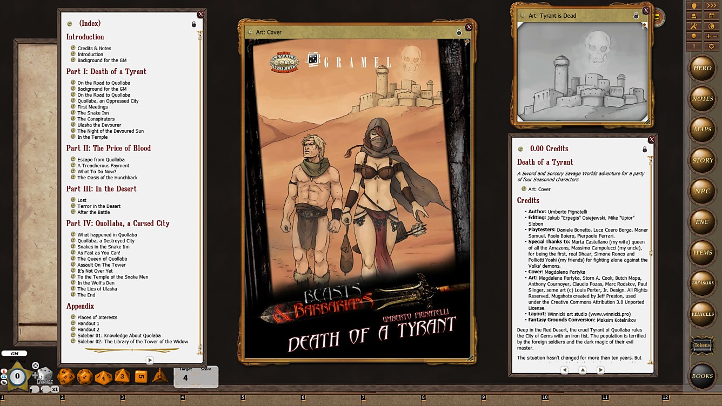
Task: Open the NPC records panel
Action: tap(703, 191)
